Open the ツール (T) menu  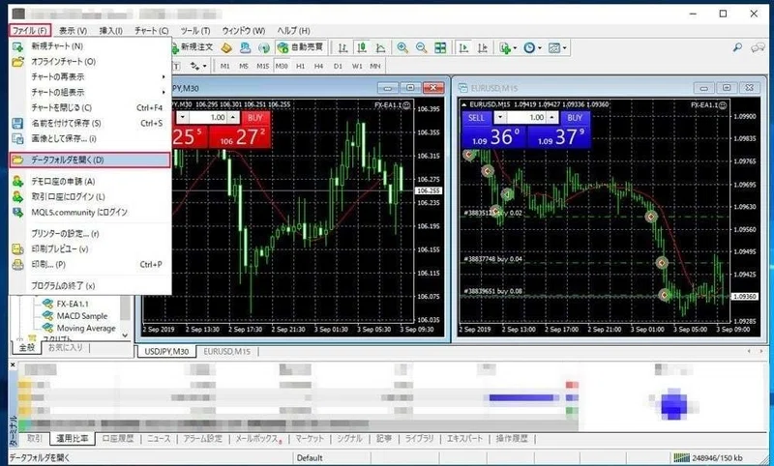click(x=195, y=31)
